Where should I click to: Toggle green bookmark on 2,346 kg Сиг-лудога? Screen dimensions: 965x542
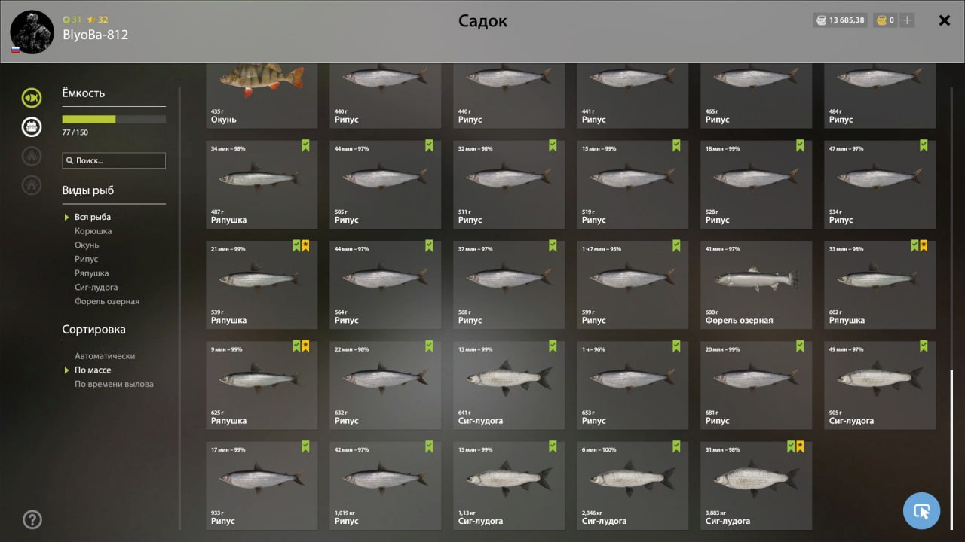point(676,446)
